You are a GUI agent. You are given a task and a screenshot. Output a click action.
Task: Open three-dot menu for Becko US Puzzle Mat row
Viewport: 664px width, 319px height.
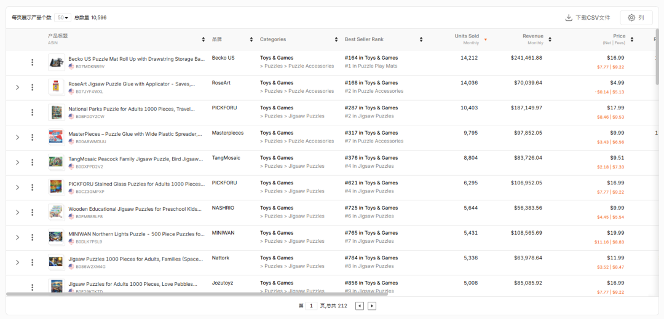[x=33, y=62]
